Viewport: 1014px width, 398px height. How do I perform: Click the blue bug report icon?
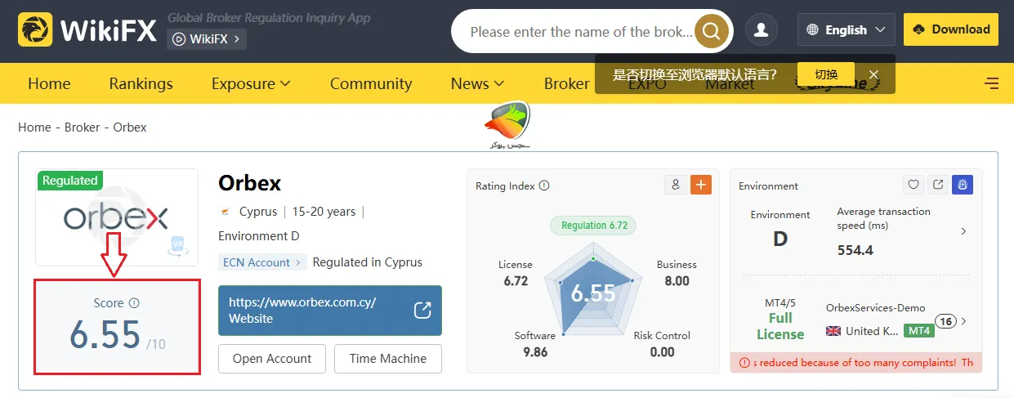[963, 186]
